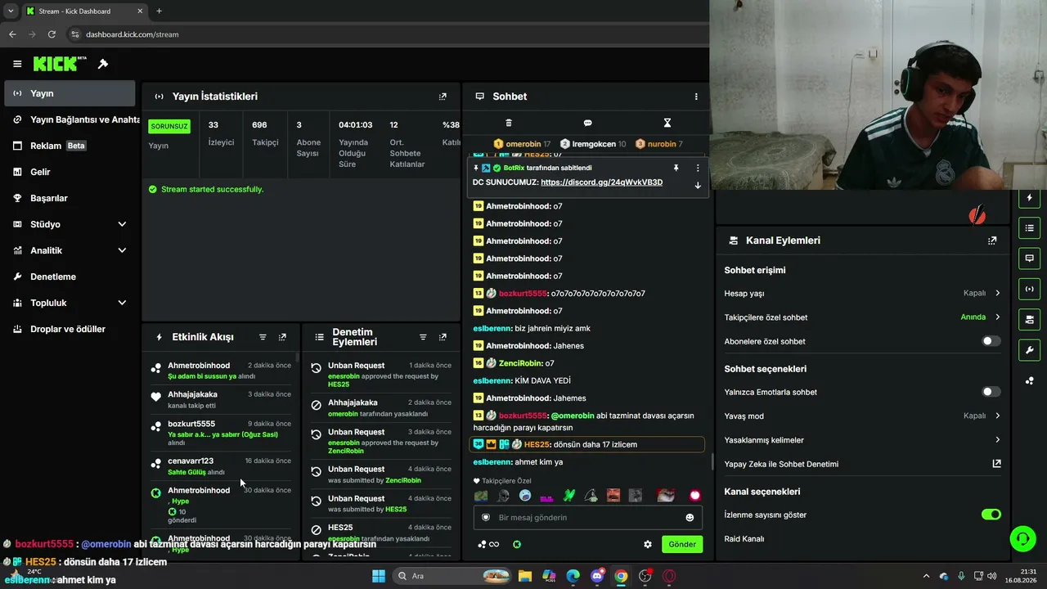
Task: Toggle the chat panel icon in right sidebar
Action: click(1029, 259)
